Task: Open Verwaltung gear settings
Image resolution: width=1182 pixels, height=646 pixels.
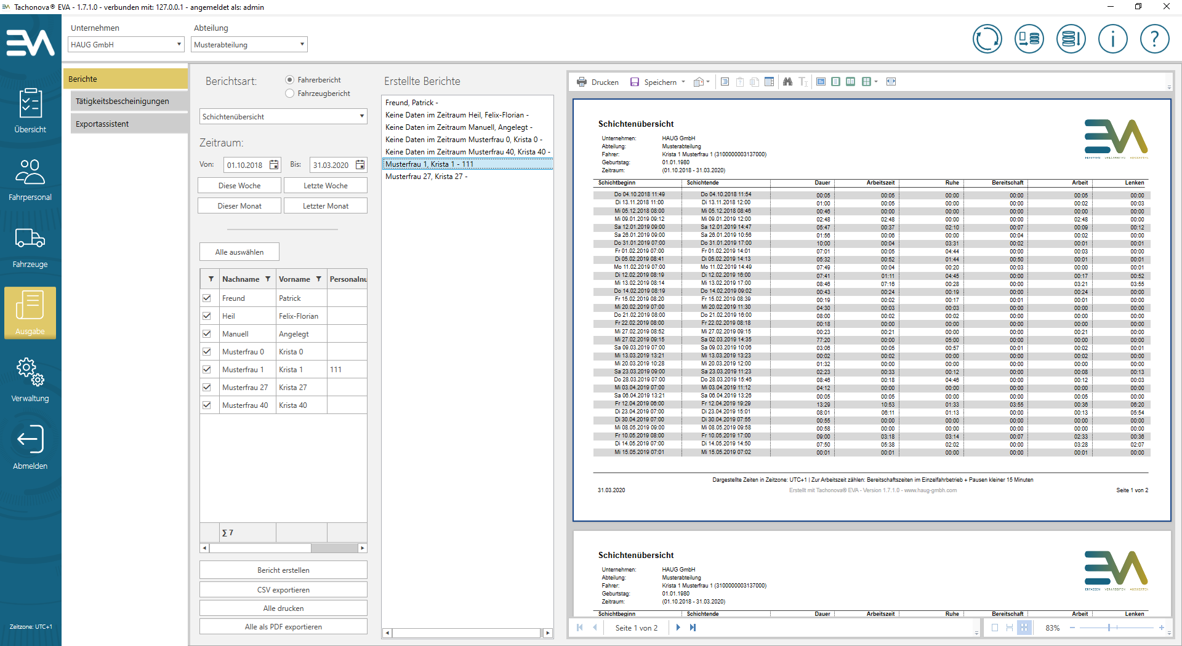Action: coord(30,380)
